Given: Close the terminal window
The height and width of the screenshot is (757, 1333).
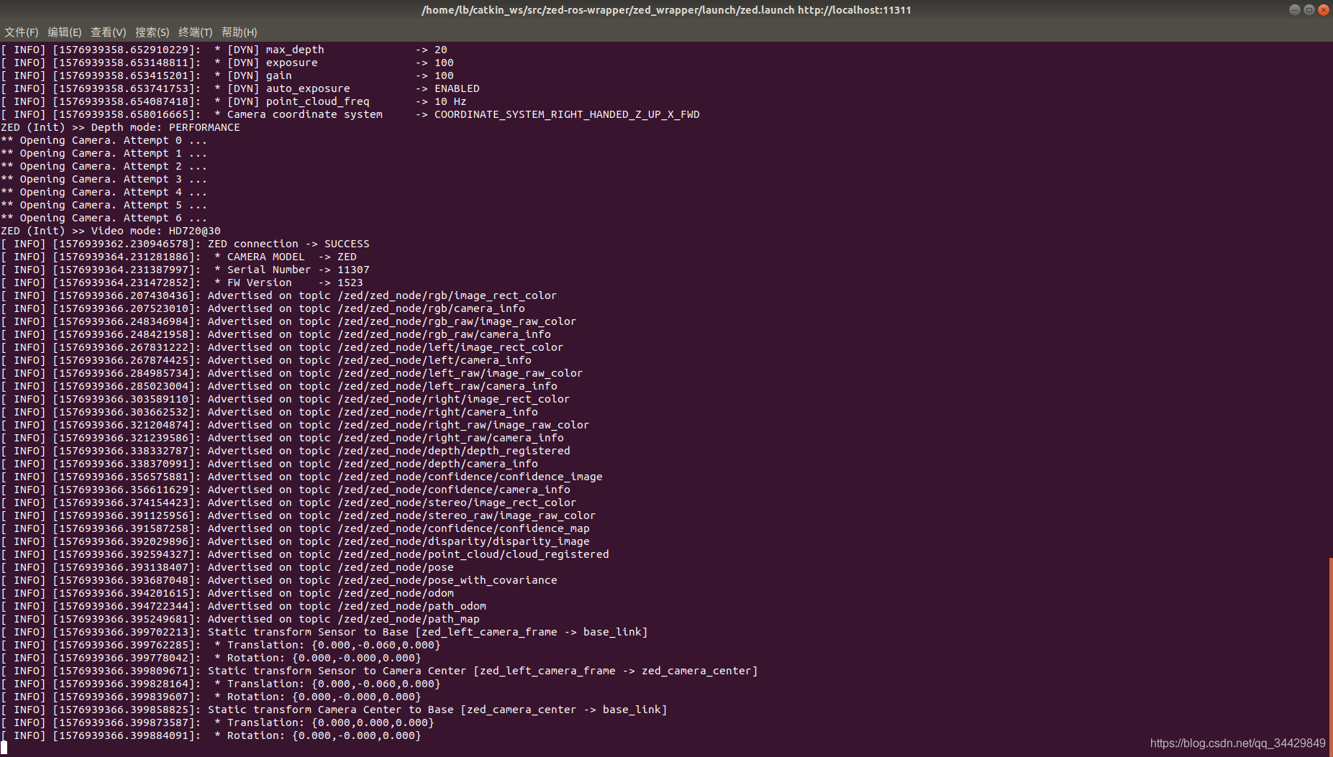Looking at the screenshot, I should pos(1324,10).
